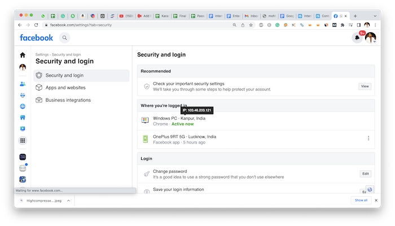Click Show all downloads
395x226 pixels.
tap(361, 200)
